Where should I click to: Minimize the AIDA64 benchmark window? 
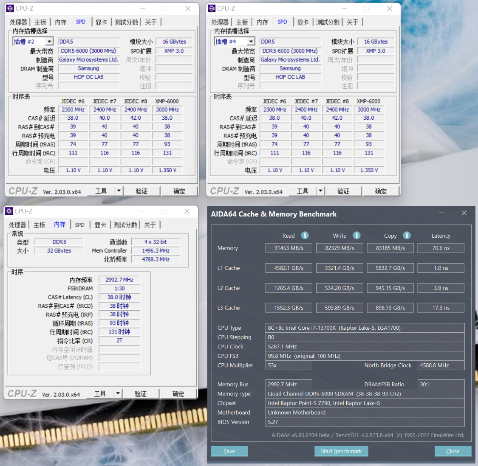[x=441, y=213]
